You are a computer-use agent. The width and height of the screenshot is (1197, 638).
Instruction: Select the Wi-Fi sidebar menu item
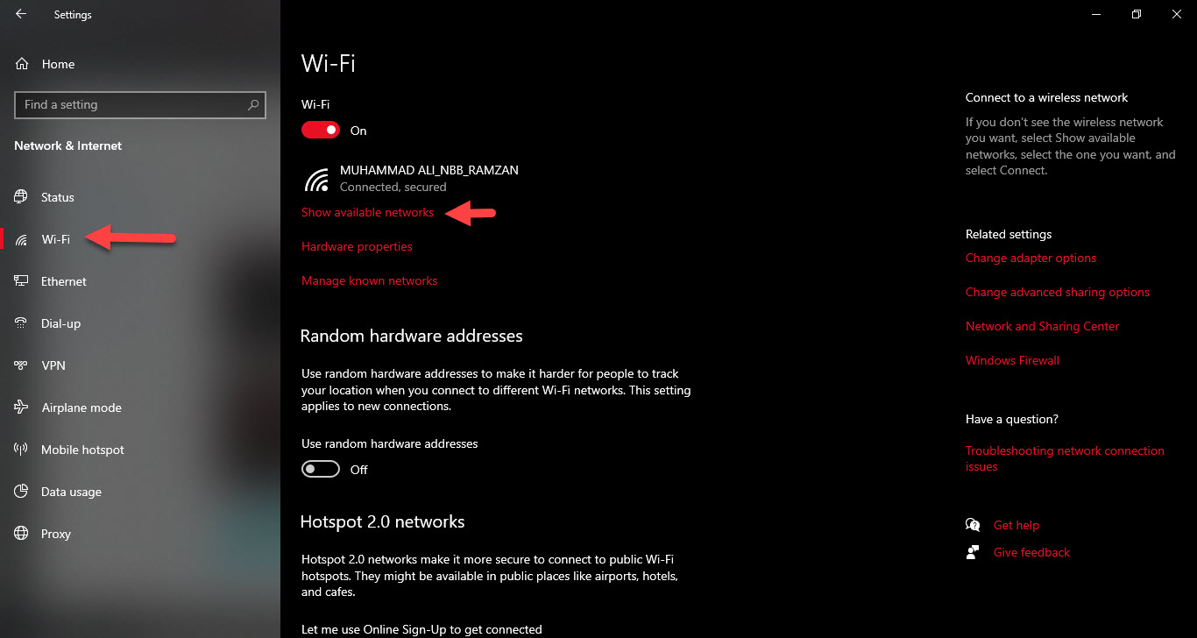click(55, 239)
